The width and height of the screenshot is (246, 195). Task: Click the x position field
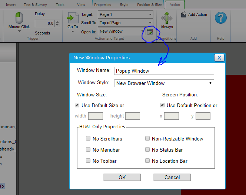point(172,116)
